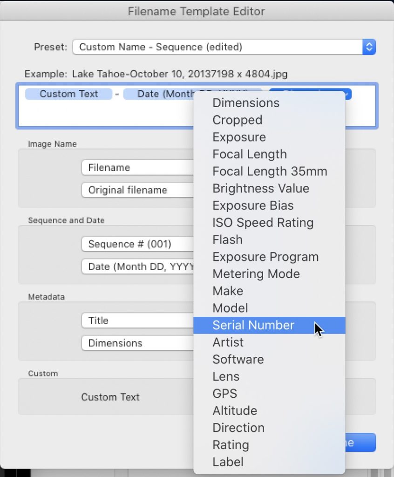Choose ISO Speed Rating entry
The height and width of the screenshot is (477, 394).
tap(263, 223)
